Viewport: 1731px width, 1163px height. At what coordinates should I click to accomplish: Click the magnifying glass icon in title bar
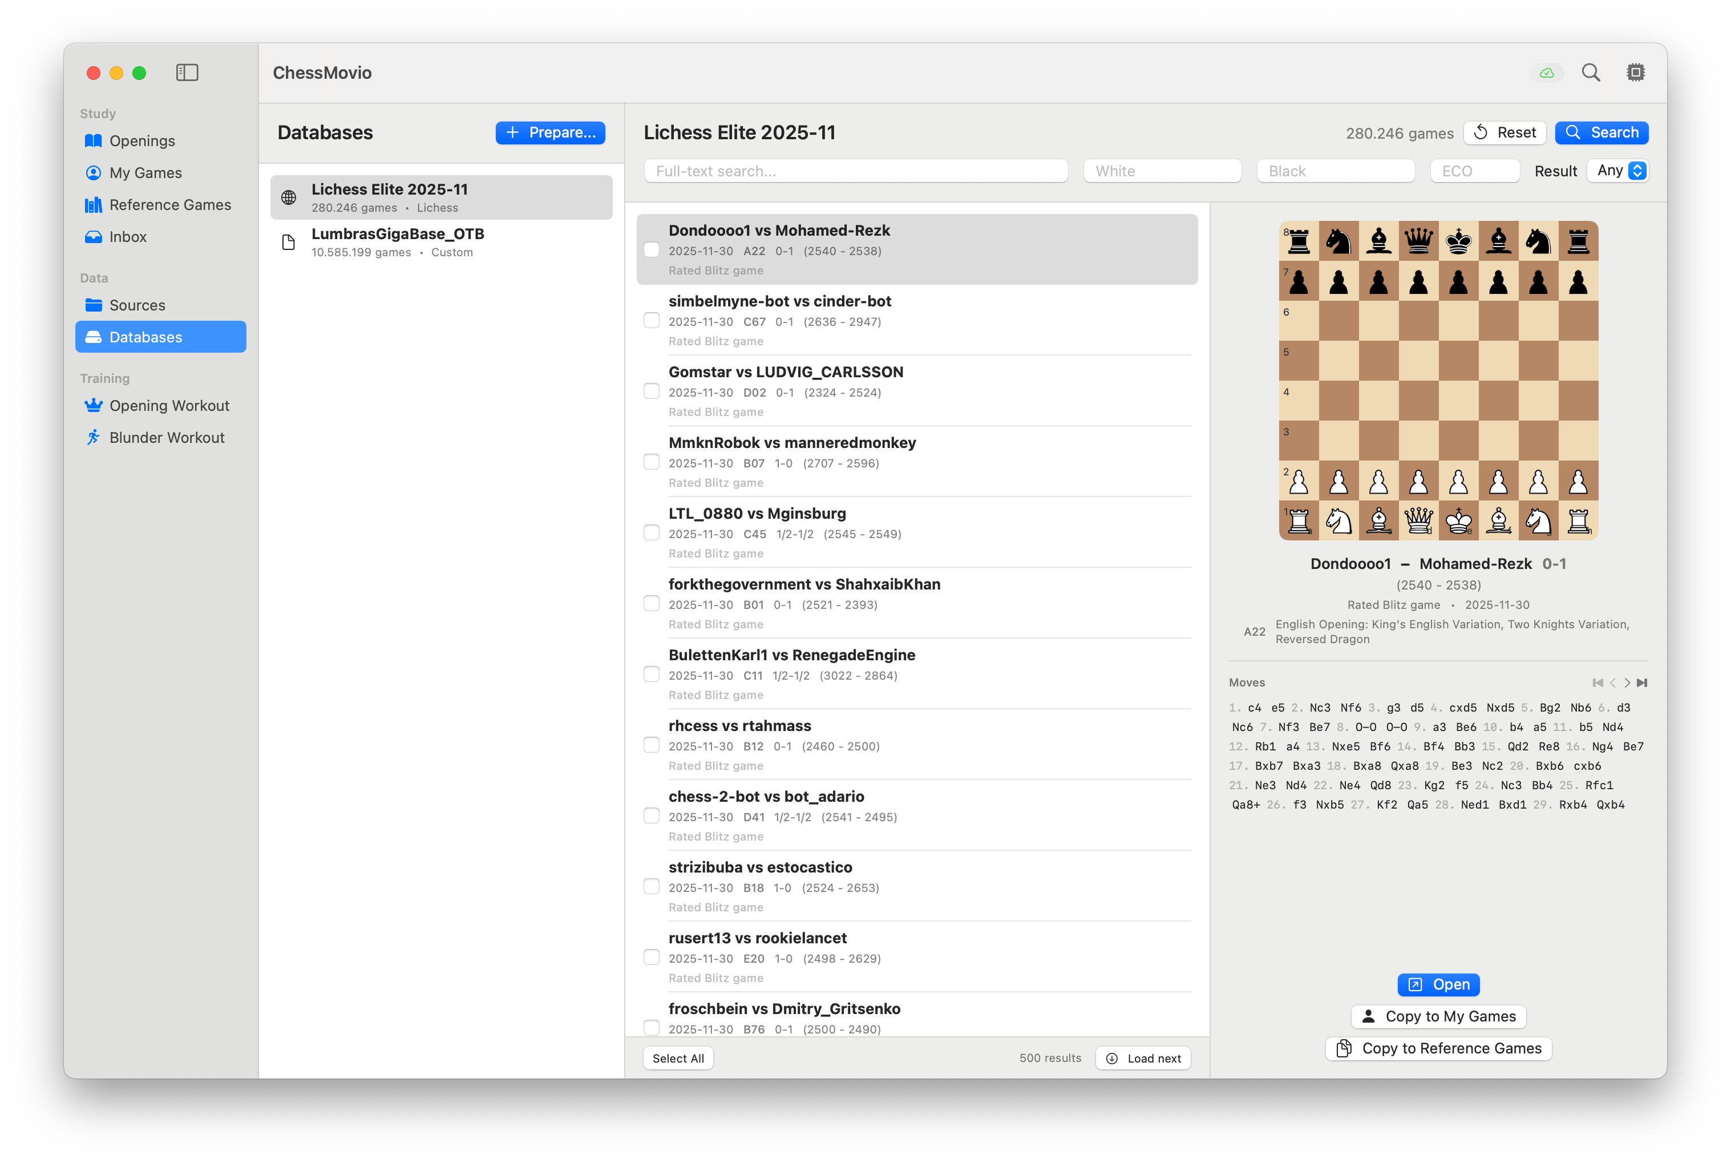[1590, 72]
